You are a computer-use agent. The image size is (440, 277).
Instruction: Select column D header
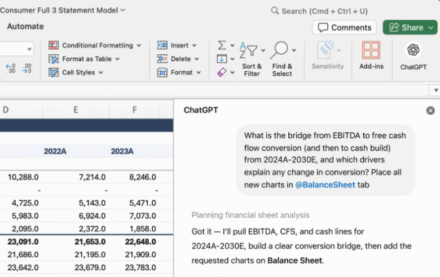pos(21,110)
